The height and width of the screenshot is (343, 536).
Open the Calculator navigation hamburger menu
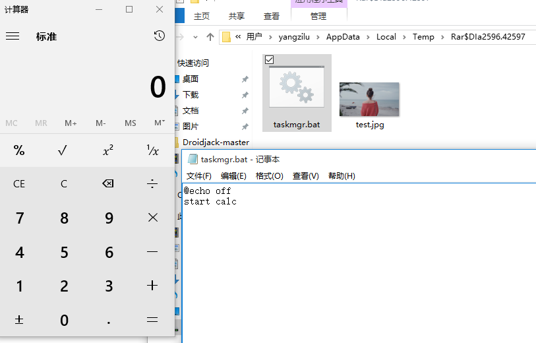pyautogui.click(x=13, y=36)
